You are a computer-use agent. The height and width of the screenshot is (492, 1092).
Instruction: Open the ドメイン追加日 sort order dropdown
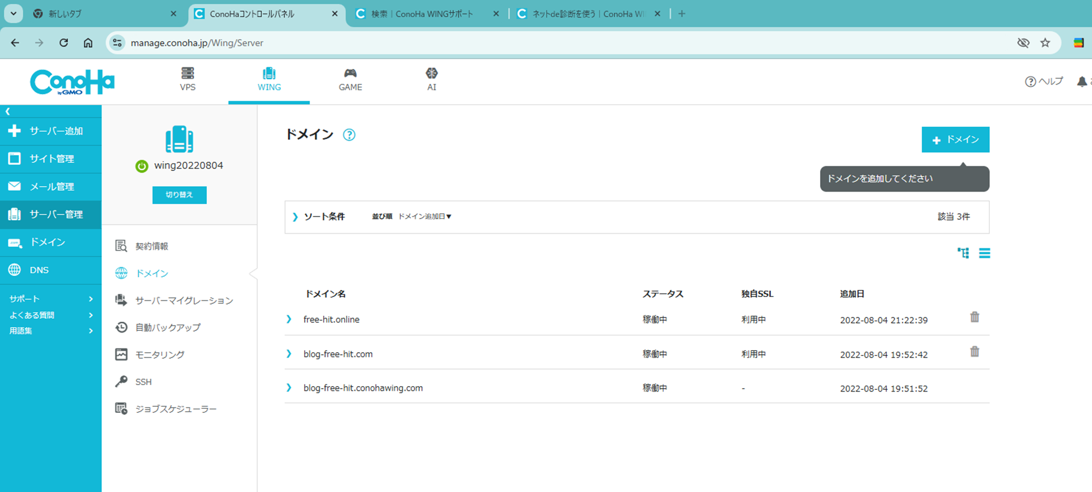pyautogui.click(x=425, y=217)
